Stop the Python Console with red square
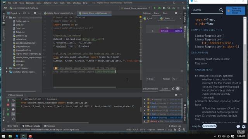 coord(8,105)
